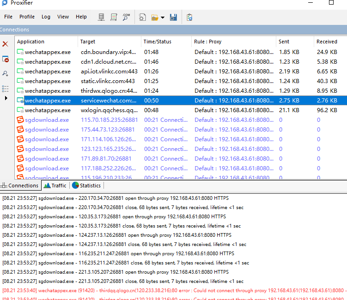
Task: Select the api.iot.vlinkc.com:443 row
Action: [x=181, y=72]
